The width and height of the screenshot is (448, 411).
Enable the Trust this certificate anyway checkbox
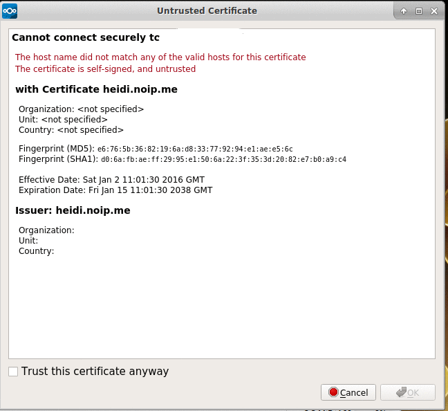click(x=13, y=372)
